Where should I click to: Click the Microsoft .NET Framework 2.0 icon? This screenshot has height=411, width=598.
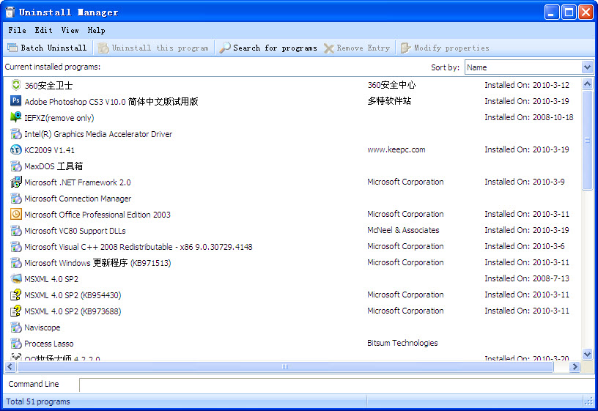15,182
